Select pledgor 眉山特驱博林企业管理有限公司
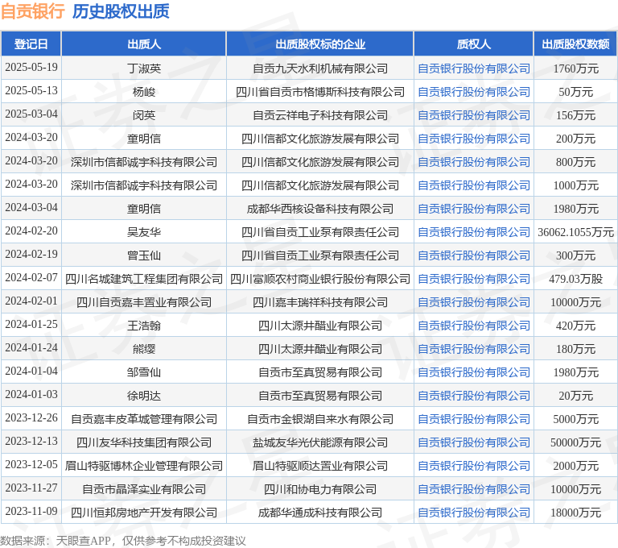This screenshot has height=548, width=618. [x=144, y=466]
